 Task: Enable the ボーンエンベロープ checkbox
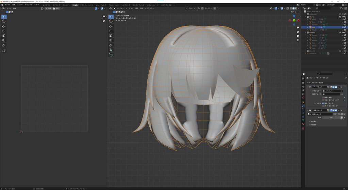[x=323, y=106]
